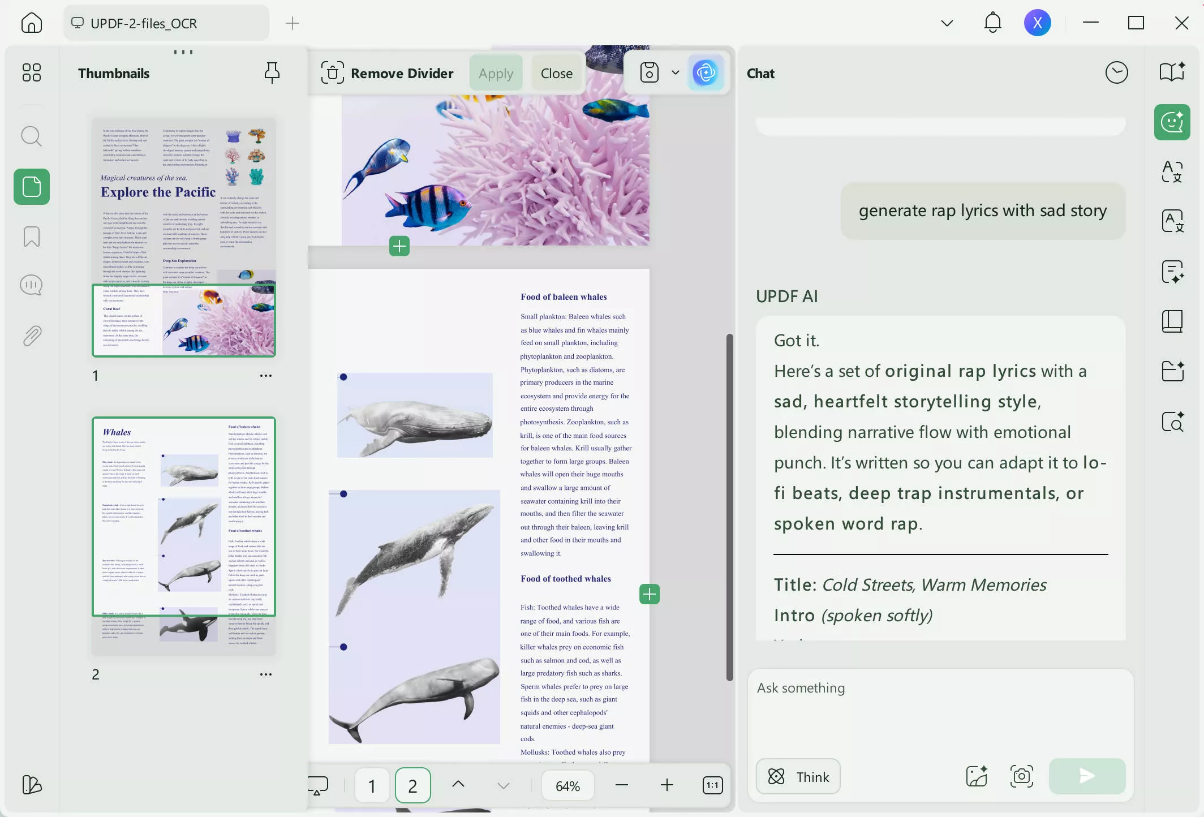Toggle the Think mode button

point(798,777)
